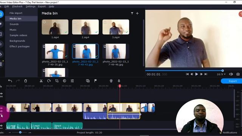Select photo_2022-02-23_17-49-46.jpg thumbnail
242x136 pixels.
point(116,51)
